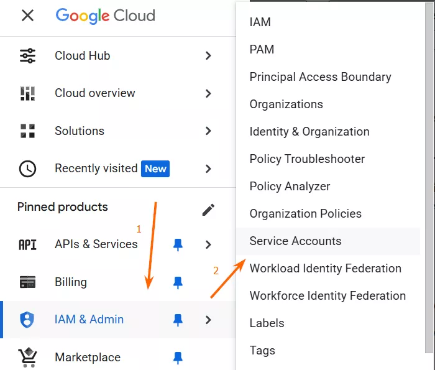This screenshot has width=435, height=370.
Task: Click the Google Cloud logo
Action: click(105, 16)
